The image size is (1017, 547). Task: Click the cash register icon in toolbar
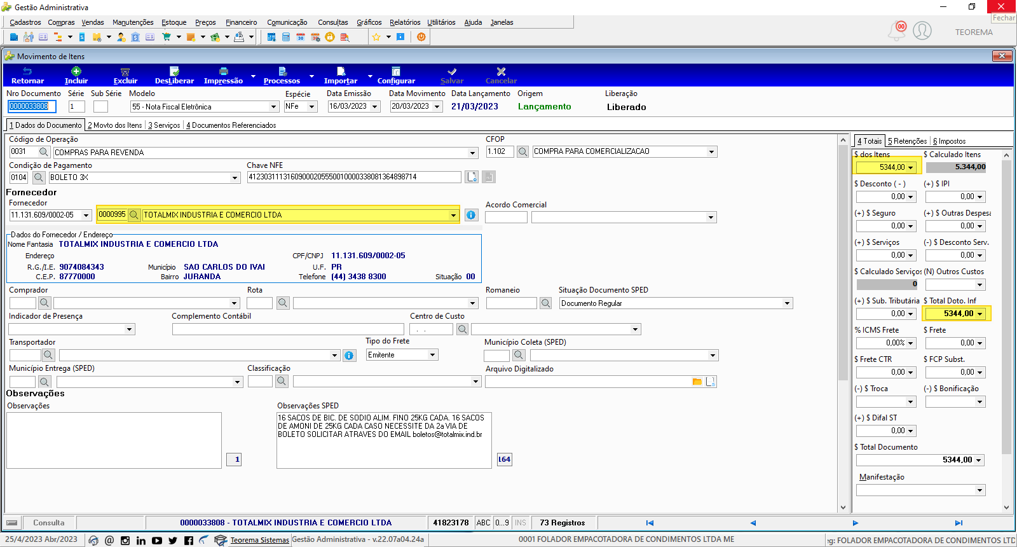point(239,37)
